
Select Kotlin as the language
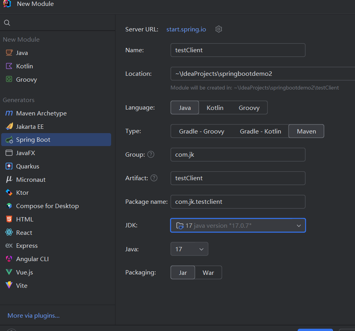click(x=215, y=108)
